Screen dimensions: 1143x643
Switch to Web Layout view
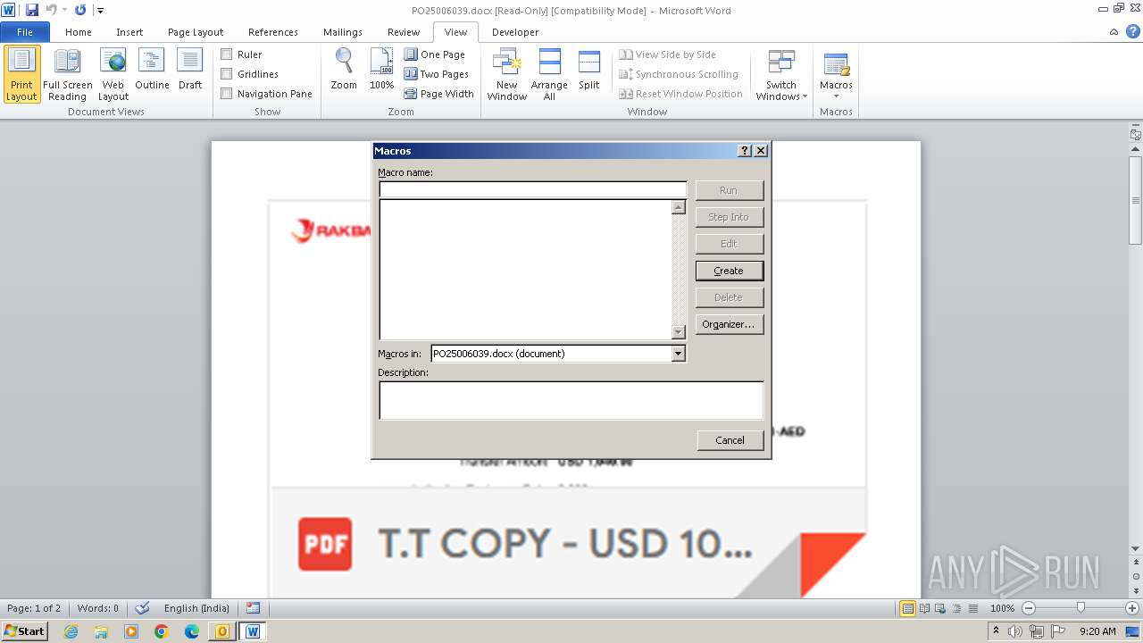(113, 74)
